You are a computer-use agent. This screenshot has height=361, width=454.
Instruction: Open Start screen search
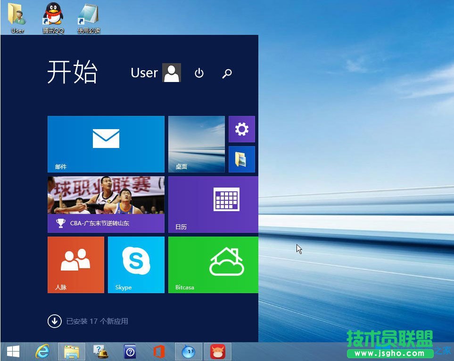click(227, 74)
